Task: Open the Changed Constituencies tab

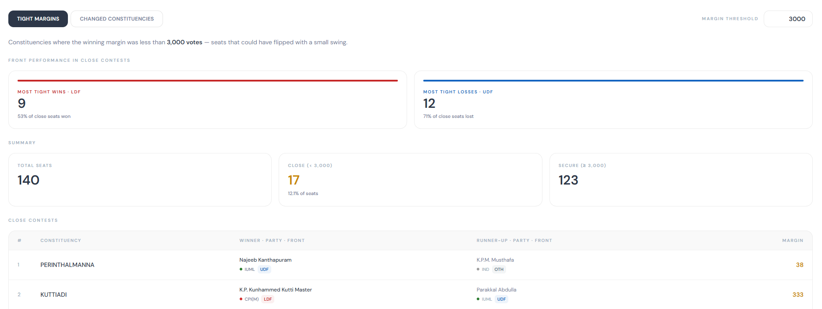Action: (117, 19)
